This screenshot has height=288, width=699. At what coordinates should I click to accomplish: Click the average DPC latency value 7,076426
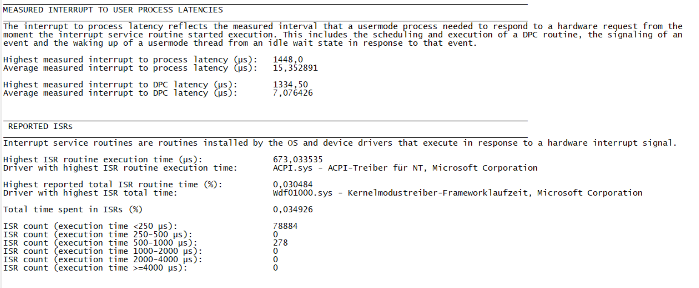click(x=293, y=93)
